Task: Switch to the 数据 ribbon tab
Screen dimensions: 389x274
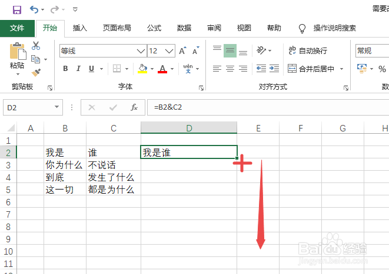Action: pyautogui.click(x=184, y=28)
